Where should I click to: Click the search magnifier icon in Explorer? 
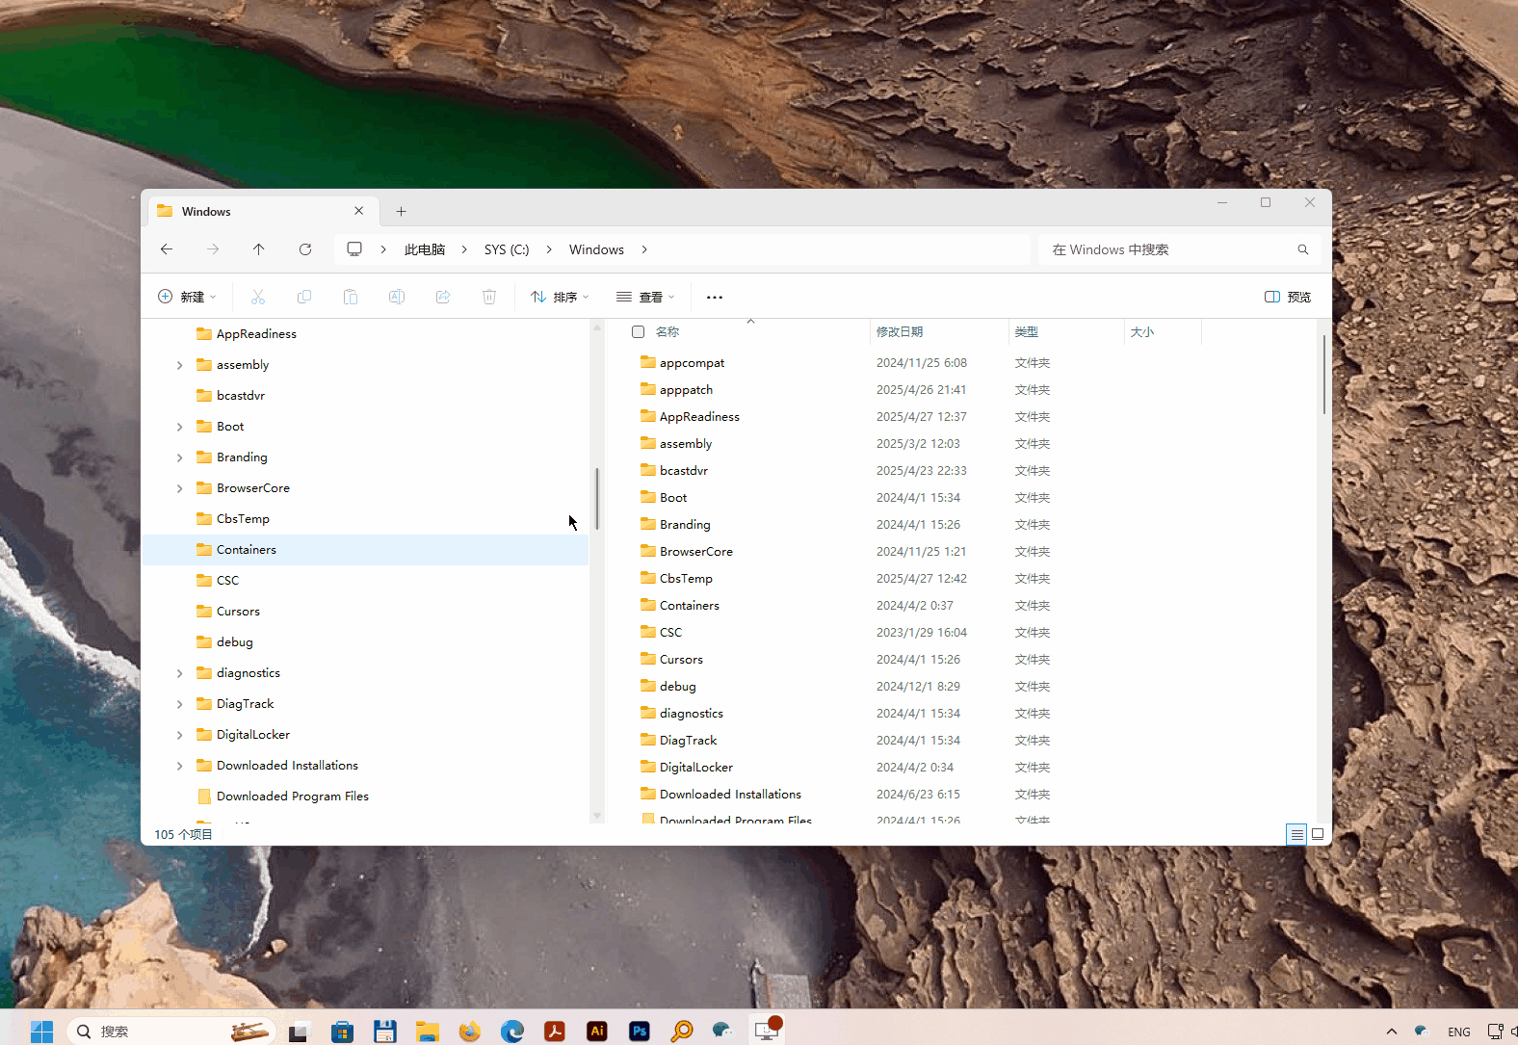[1303, 249]
